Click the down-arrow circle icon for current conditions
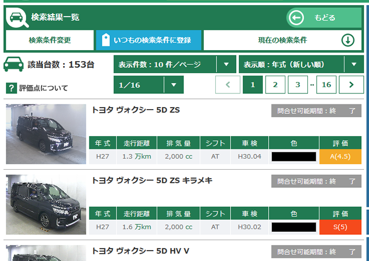Image resolution: width=369 pixels, height=261 pixels. (x=348, y=40)
